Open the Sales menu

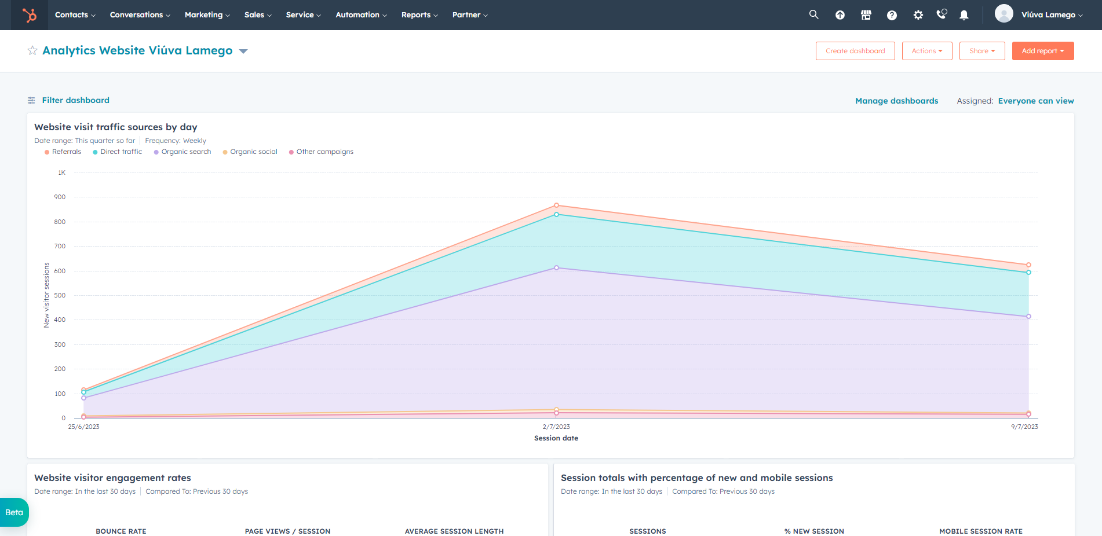258,15
